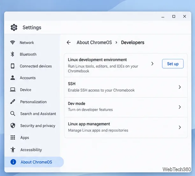Image resolution: width=195 pixels, height=176 pixels.
Task: Click the Settings title text
Action: click(32, 27)
